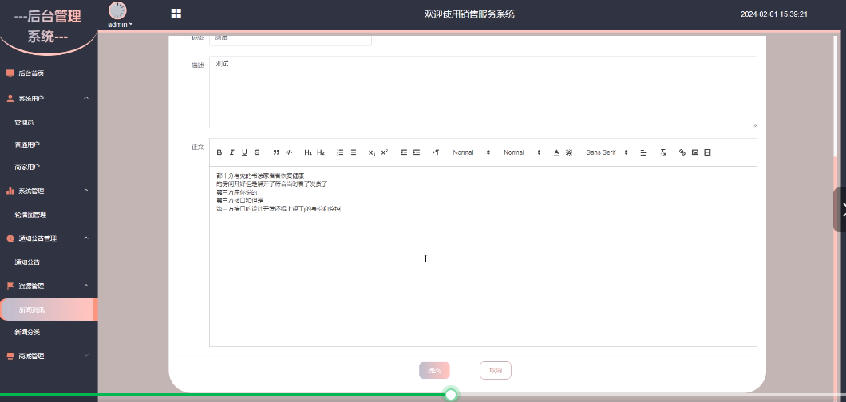This screenshot has height=402, width=846.
Task: Toggle bold formatting in the editor toolbar
Action: coord(219,152)
